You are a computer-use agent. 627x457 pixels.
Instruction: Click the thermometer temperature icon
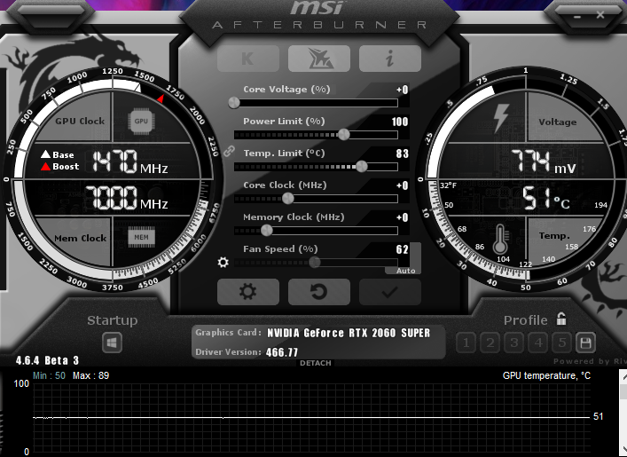pyautogui.click(x=500, y=239)
